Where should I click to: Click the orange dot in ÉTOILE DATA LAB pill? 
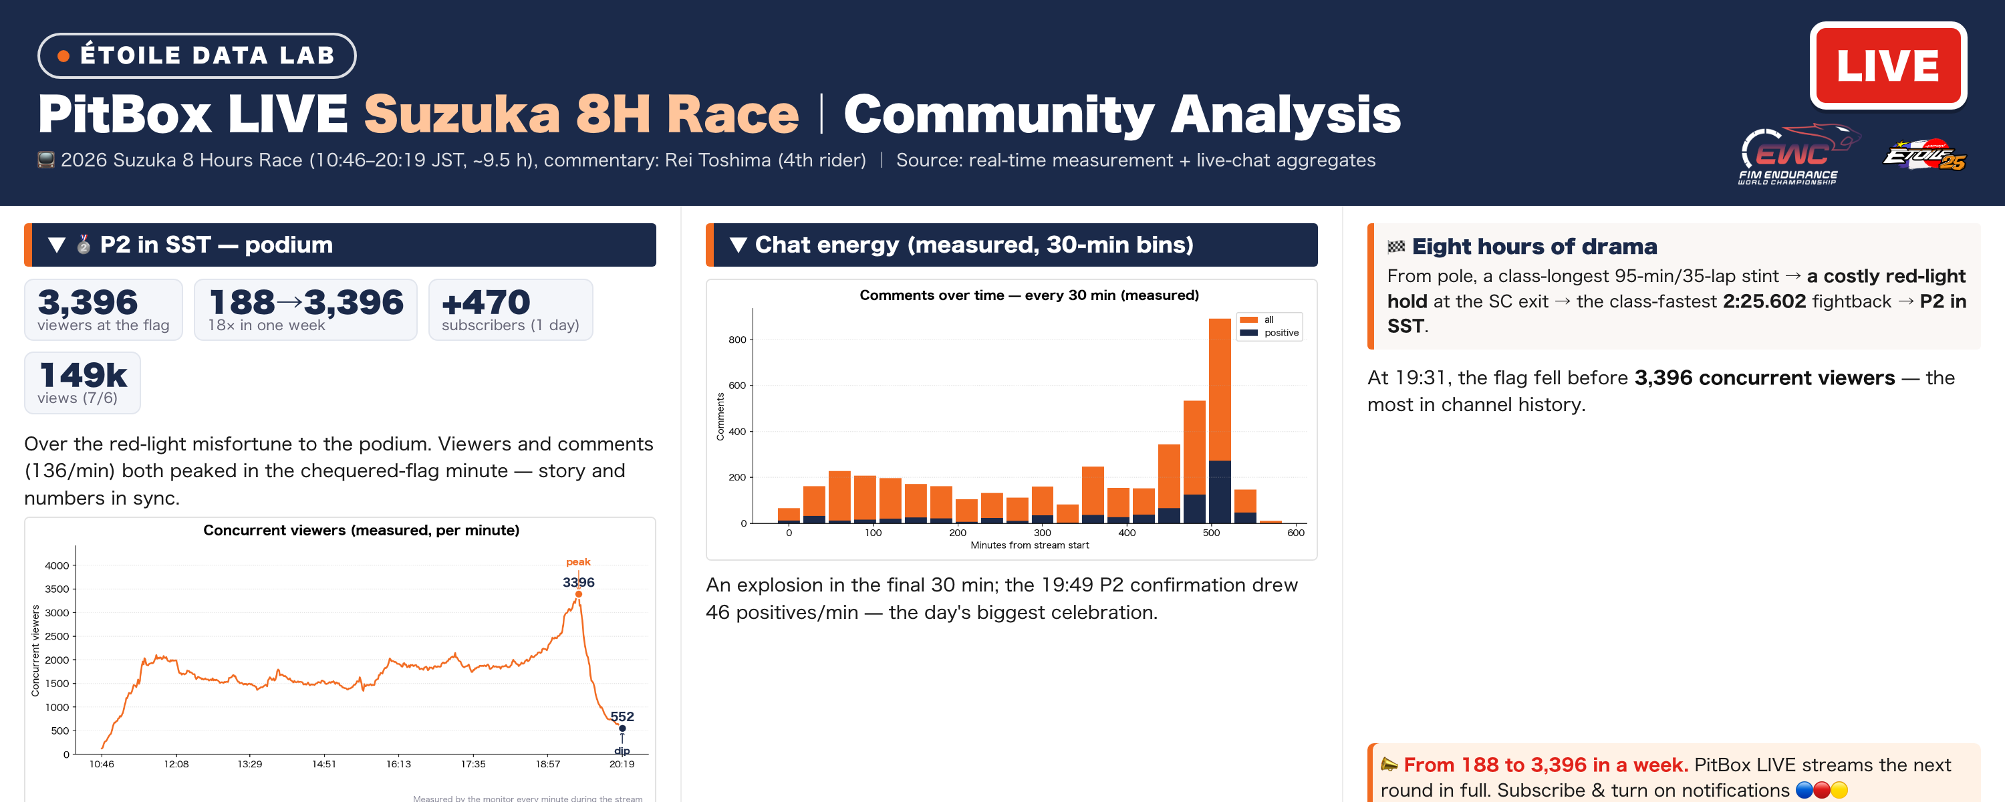63,56
